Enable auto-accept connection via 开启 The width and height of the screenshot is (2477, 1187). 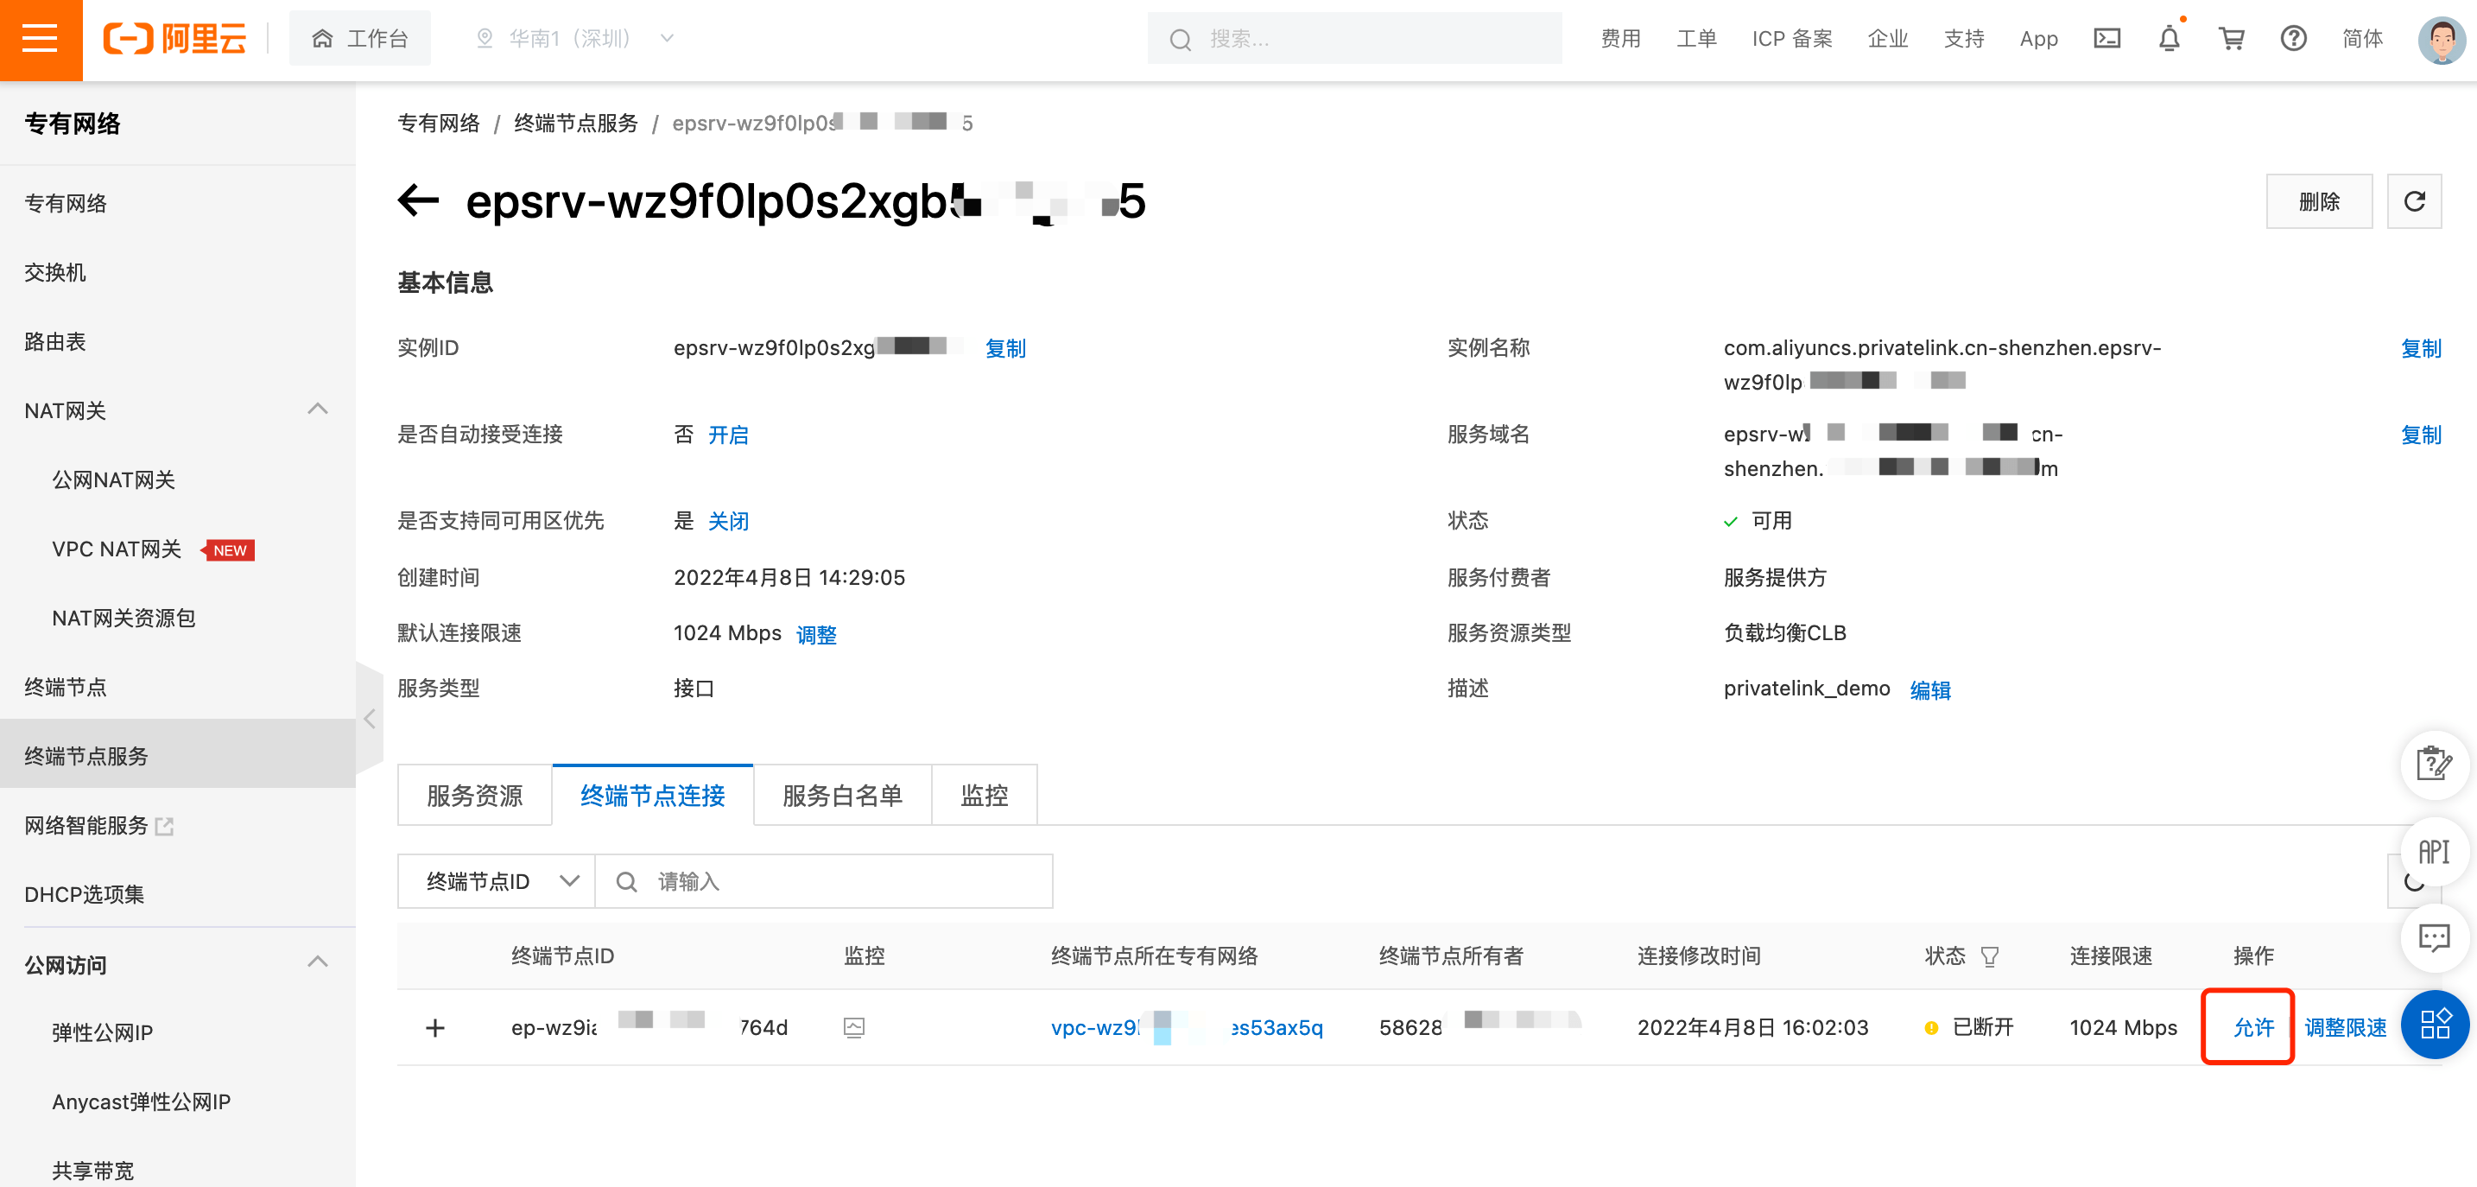coord(728,435)
